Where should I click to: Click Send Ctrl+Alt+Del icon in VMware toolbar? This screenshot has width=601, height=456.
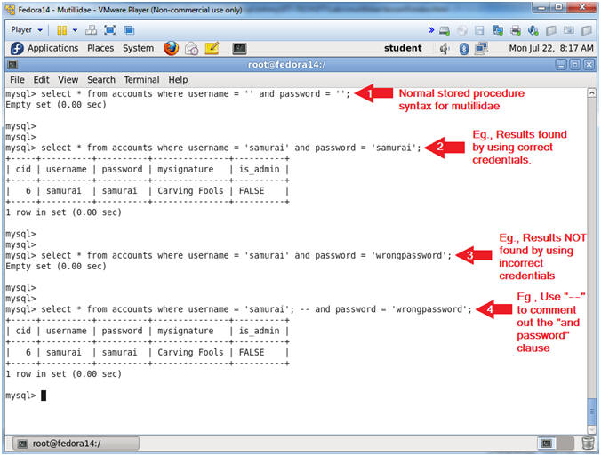pyautogui.click(x=92, y=30)
